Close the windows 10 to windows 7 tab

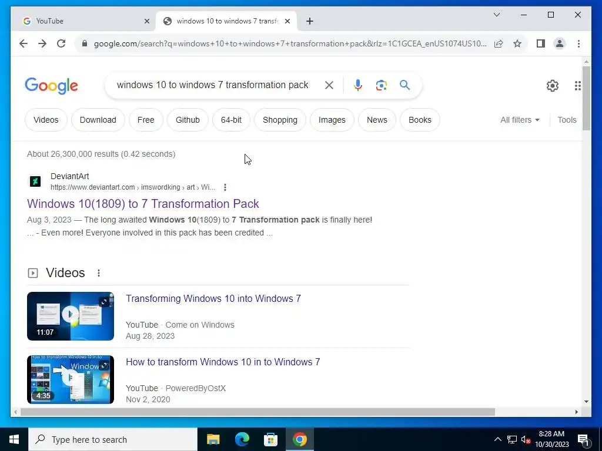(287, 21)
